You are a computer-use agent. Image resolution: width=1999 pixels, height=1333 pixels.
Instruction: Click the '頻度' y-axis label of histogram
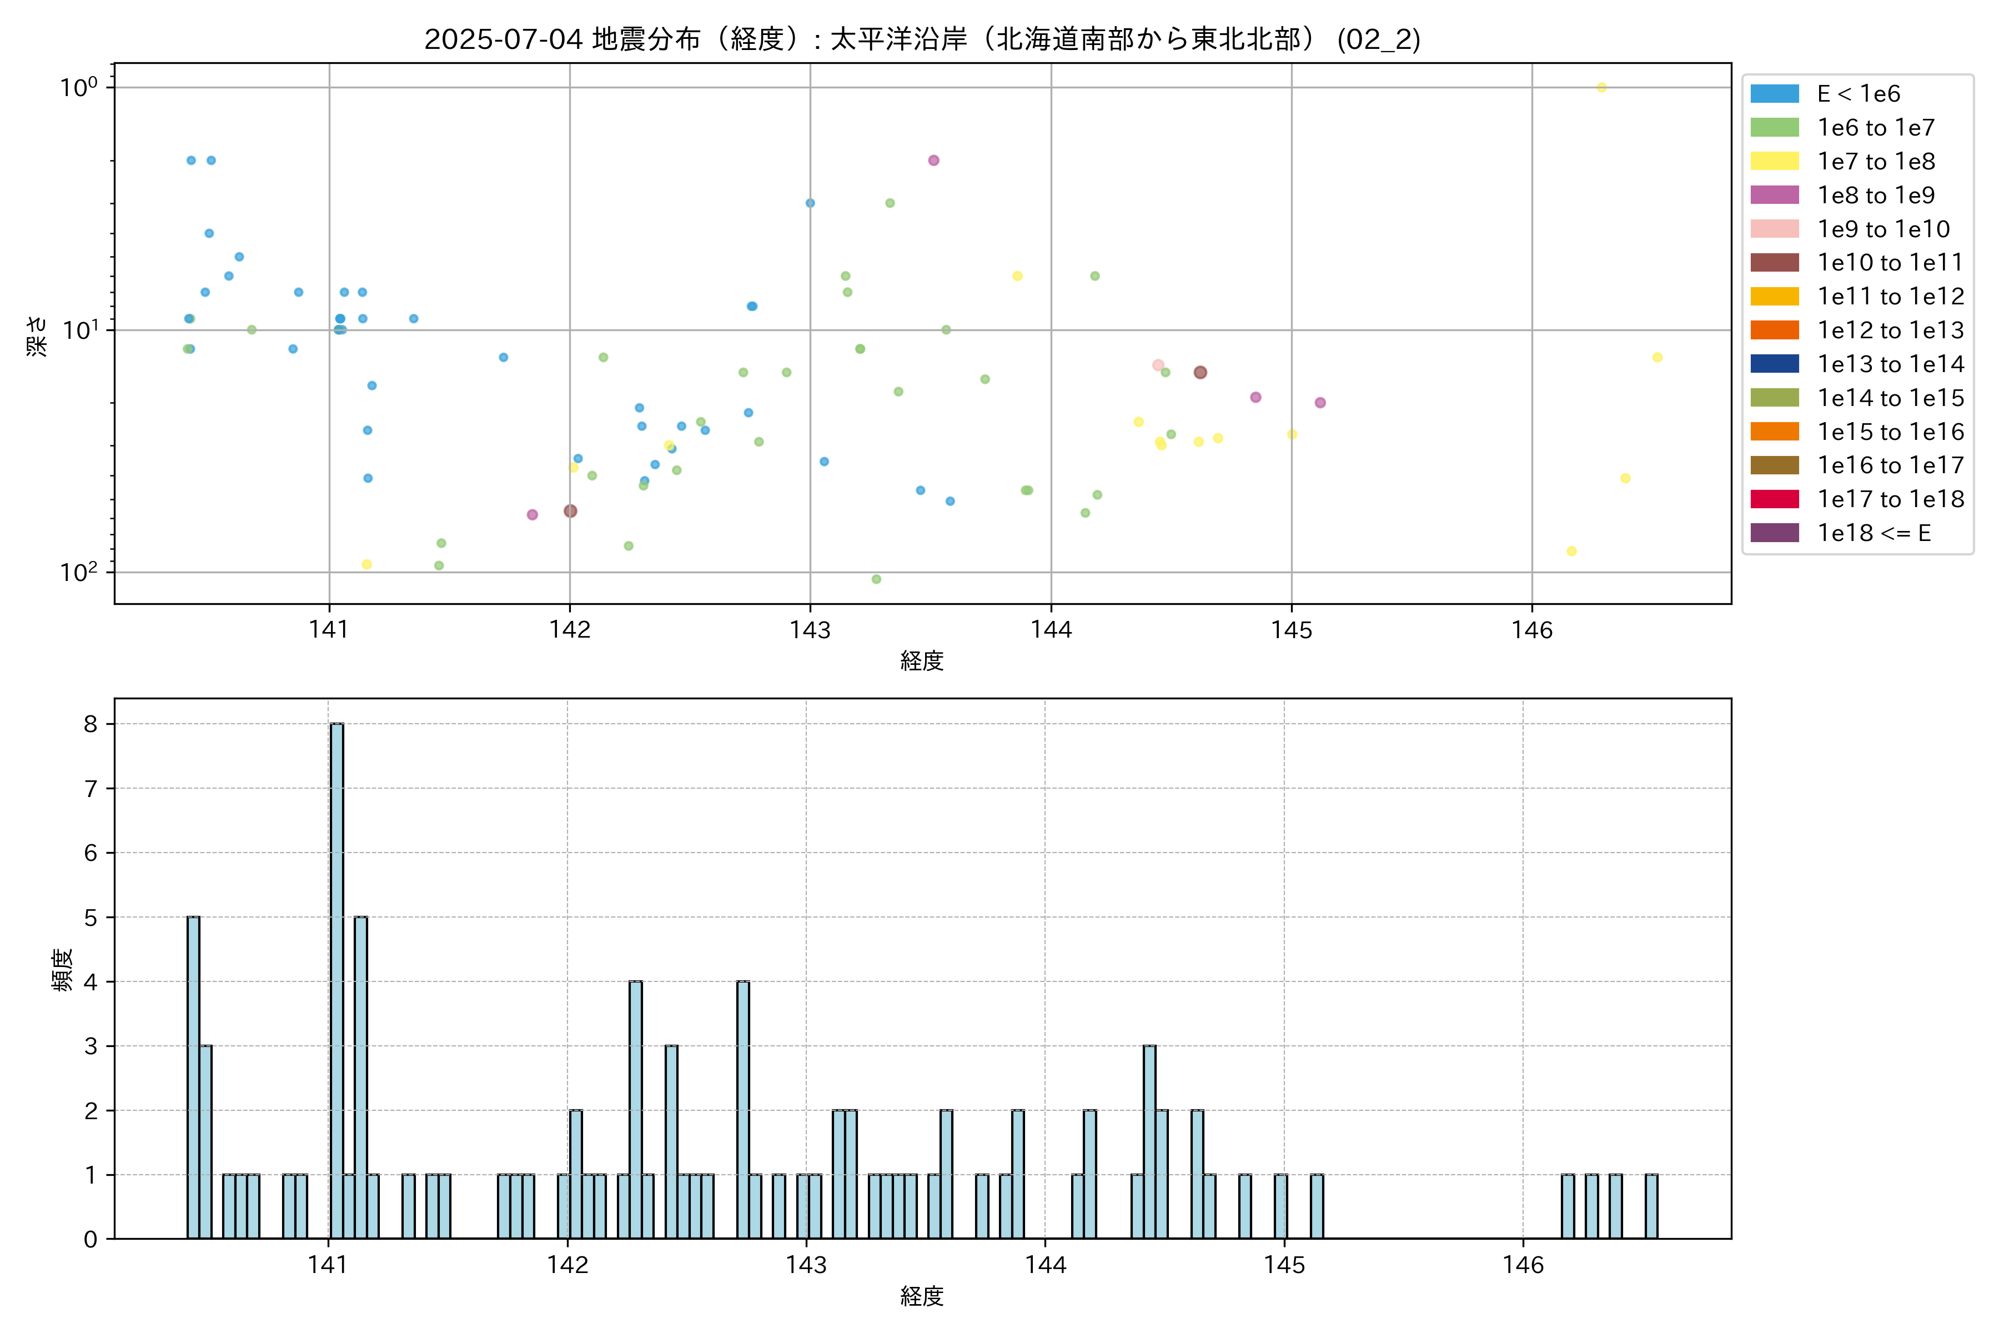pos(62,970)
